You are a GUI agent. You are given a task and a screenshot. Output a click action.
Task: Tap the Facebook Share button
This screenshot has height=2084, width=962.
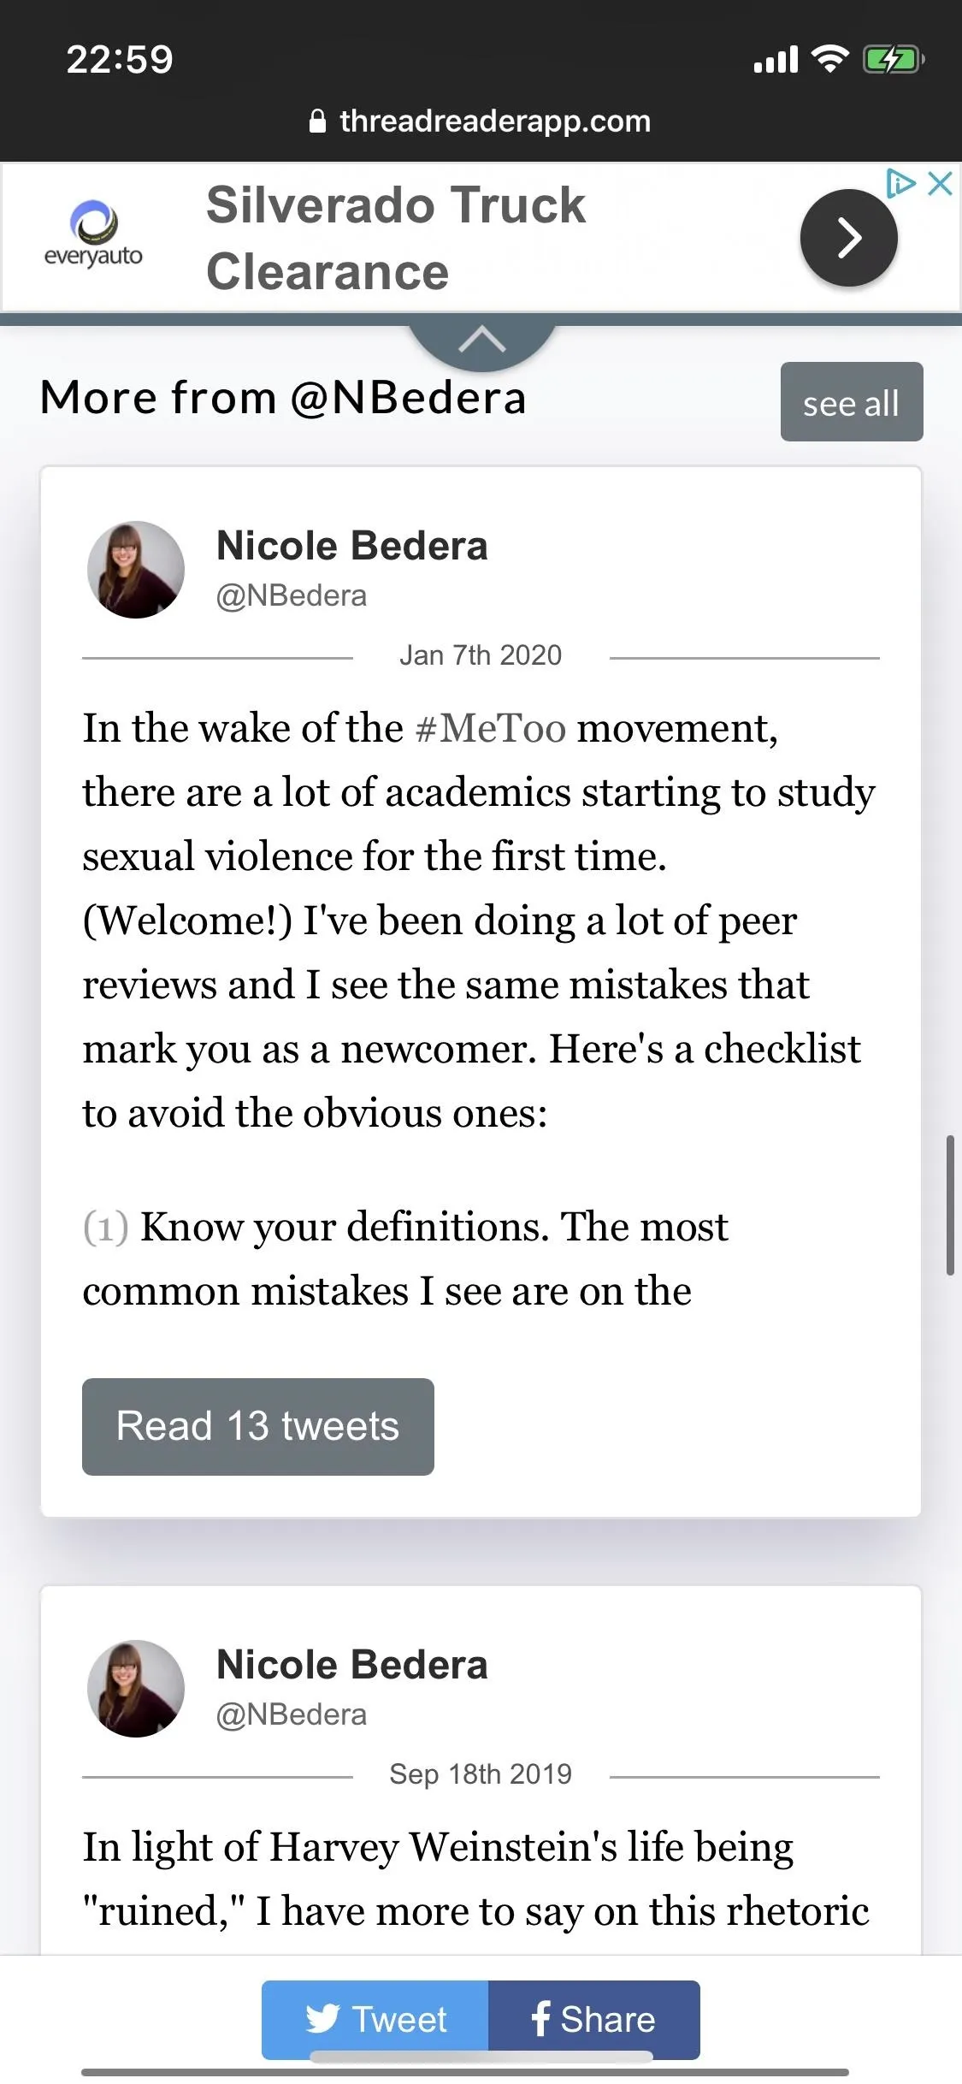click(594, 2019)
